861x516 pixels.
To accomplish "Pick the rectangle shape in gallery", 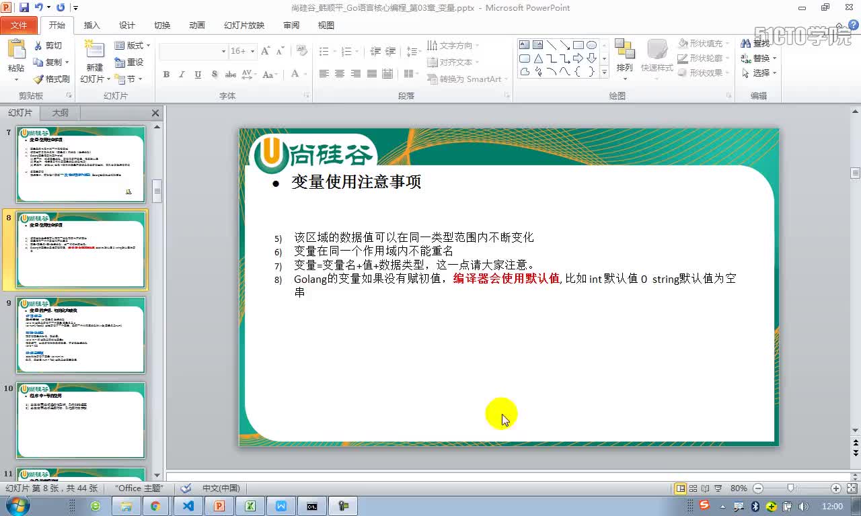I will (578, 45).
